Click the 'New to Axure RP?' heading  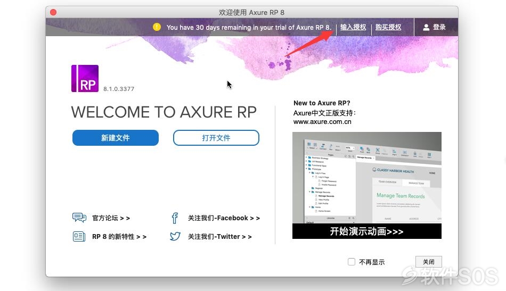(x=322, y=103)
